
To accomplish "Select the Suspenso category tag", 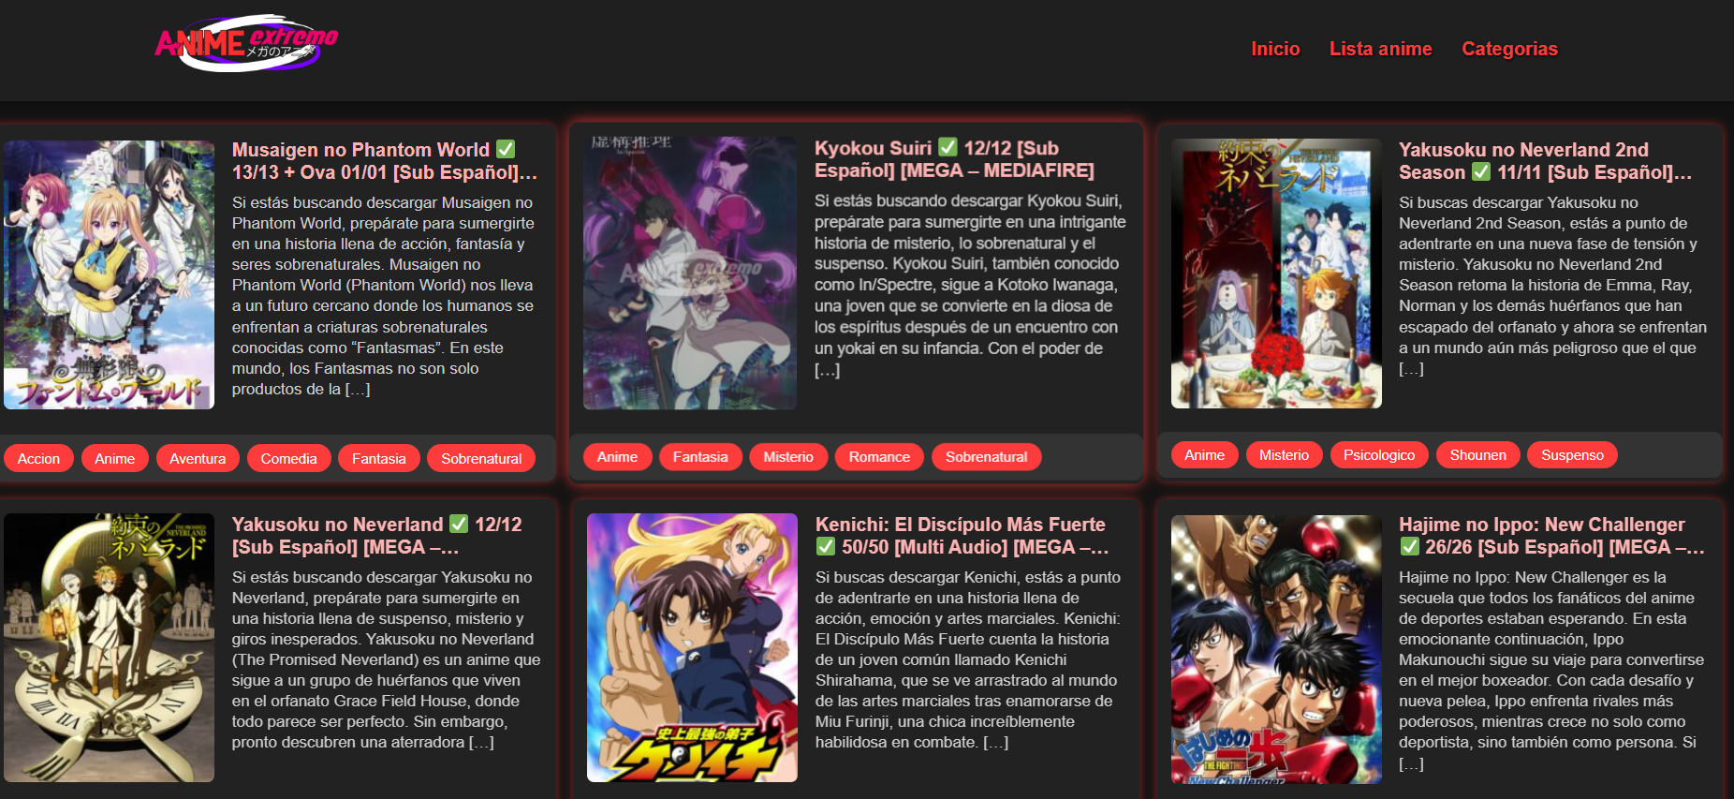I will click(x=1572, y=454).
